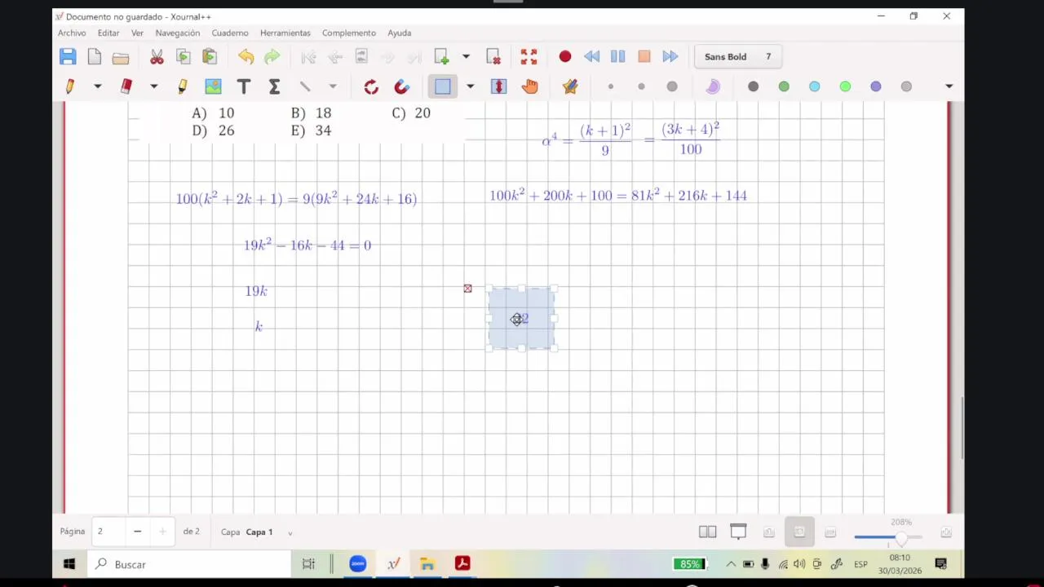
Task: Click the page number input field
Action: tap(108, 532)
